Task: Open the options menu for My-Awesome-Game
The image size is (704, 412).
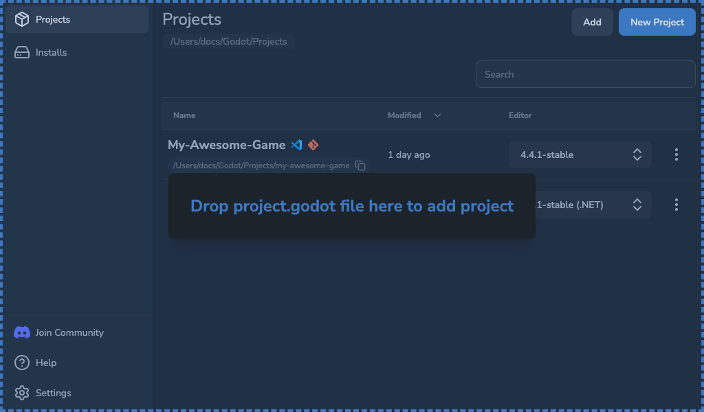Action: tap(676, 154)
